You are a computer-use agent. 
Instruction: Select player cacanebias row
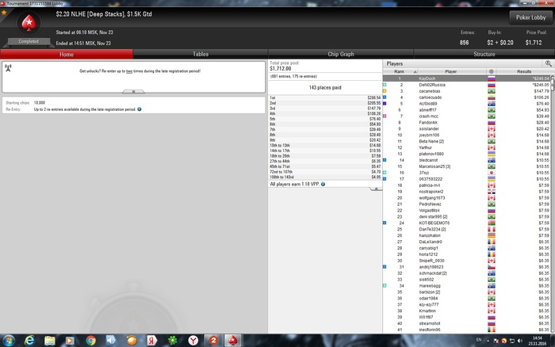(466, 91)
